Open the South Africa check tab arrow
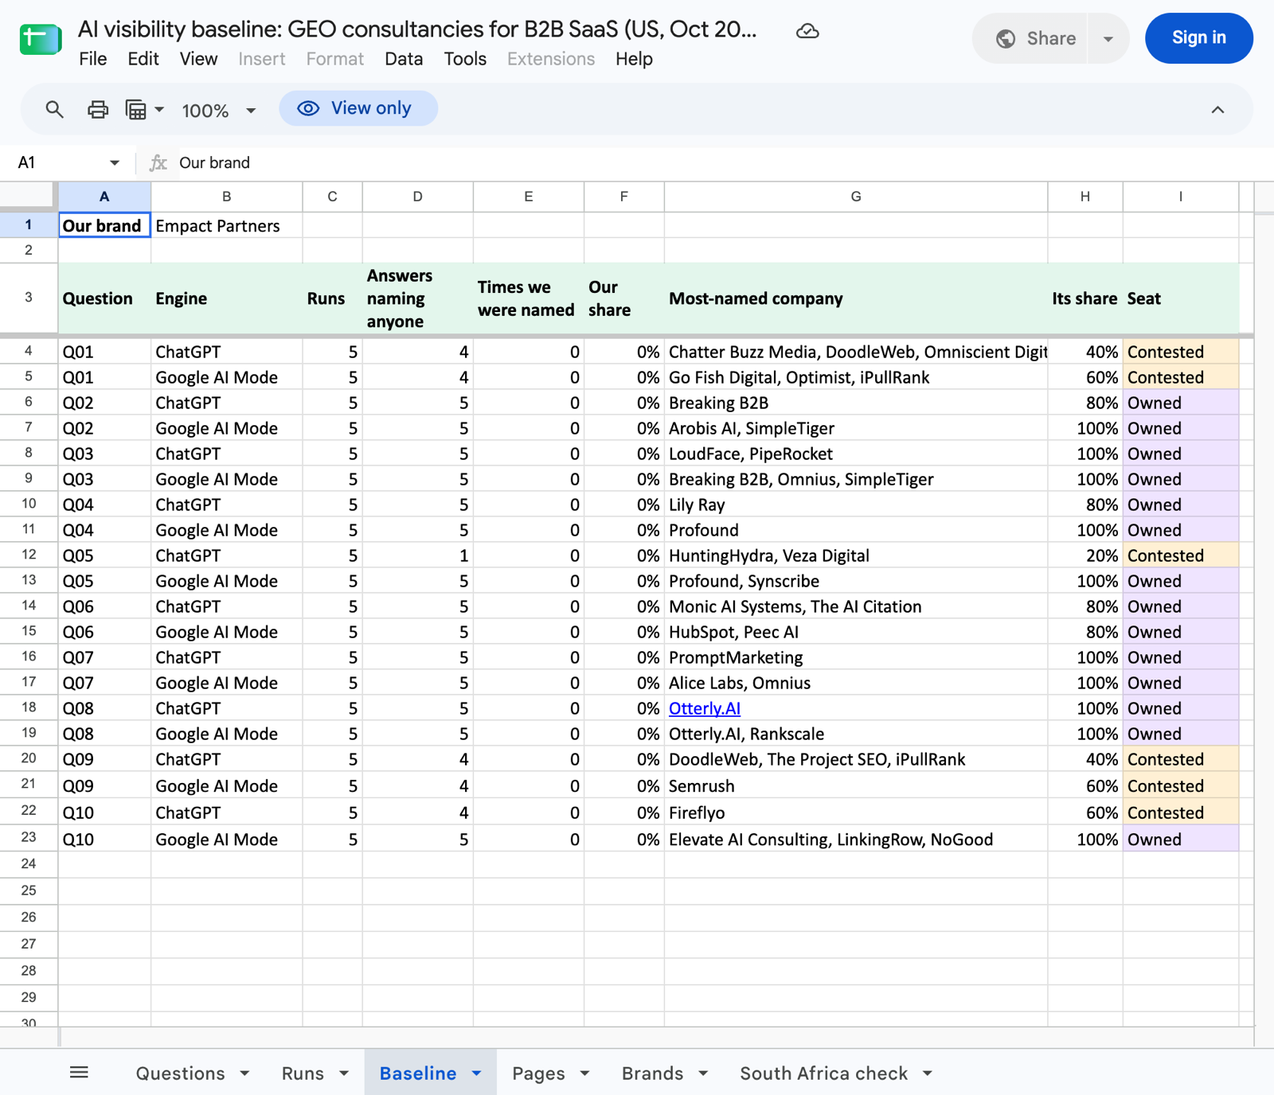 tap(928, 1073)
